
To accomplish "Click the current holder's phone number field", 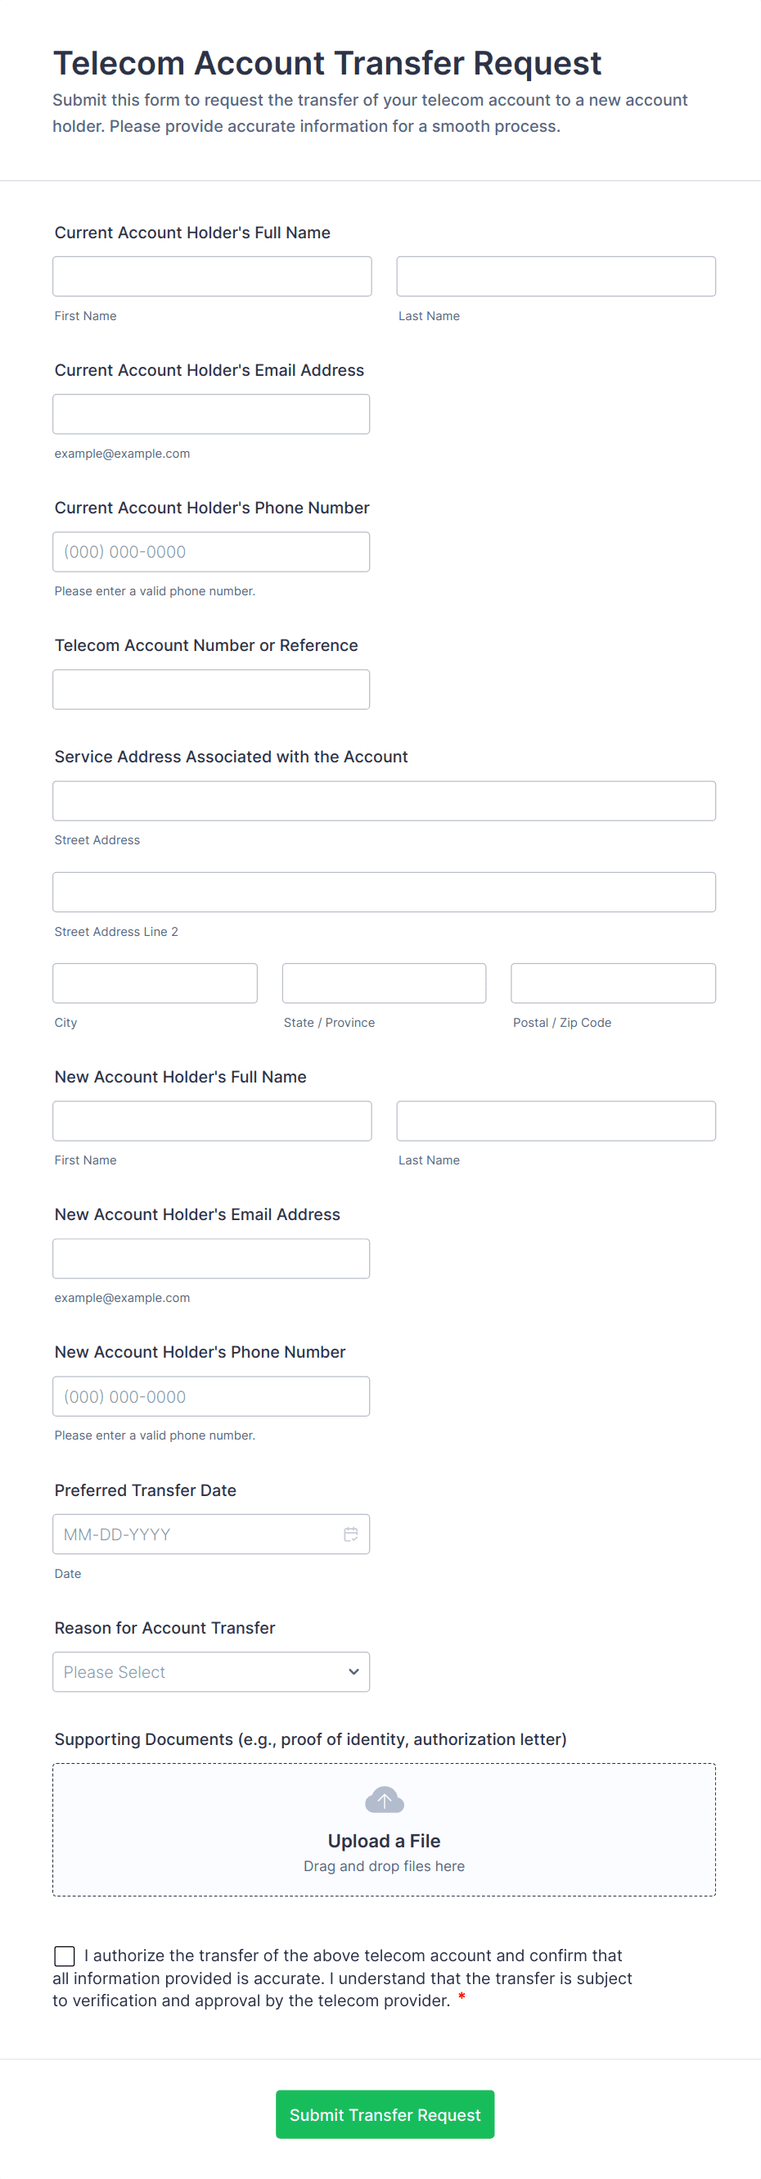I will click(210, 552).
